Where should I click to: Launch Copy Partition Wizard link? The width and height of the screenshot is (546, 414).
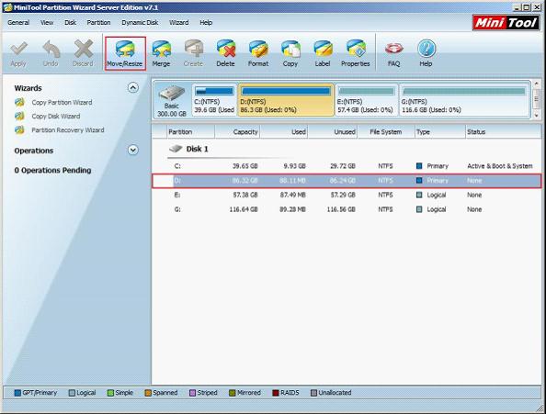click(x=62, y=102)
